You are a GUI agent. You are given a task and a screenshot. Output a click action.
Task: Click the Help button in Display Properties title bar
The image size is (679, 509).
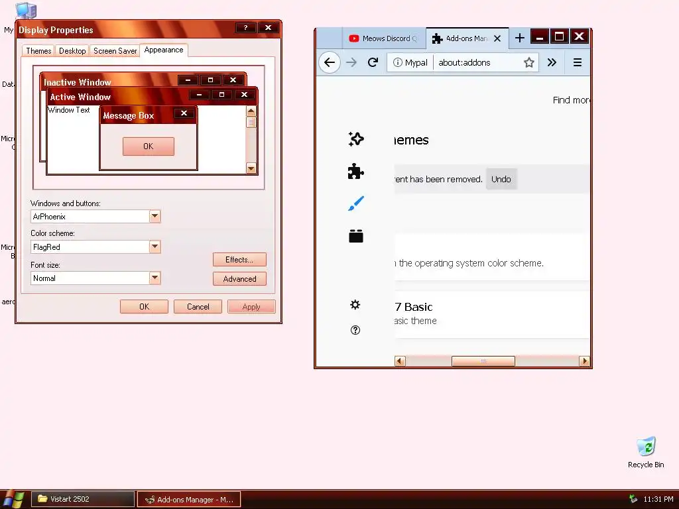[245, 28]
